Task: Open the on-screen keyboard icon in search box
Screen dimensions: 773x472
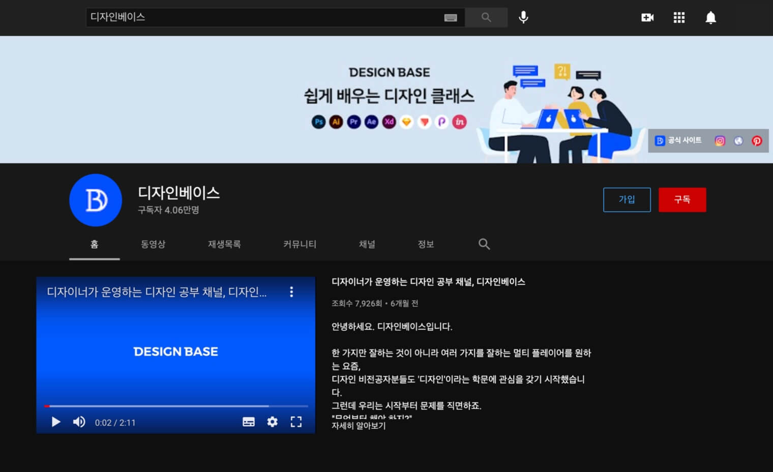Action: [x=451, y=18]
